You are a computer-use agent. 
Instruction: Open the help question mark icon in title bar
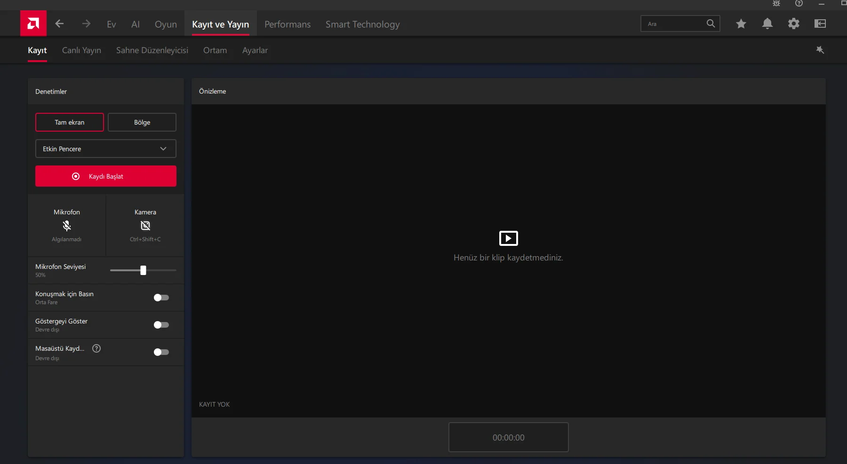[x=799, y=3]
